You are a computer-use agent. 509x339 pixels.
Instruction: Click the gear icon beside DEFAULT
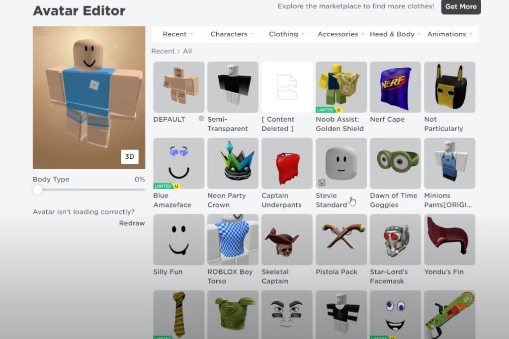coord(201,119)
